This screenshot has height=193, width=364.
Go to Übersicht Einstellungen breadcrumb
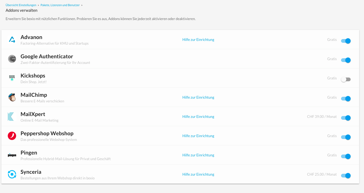(21, 5)
